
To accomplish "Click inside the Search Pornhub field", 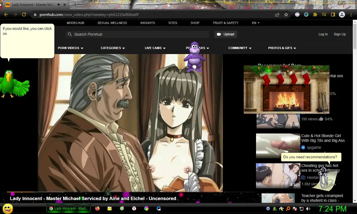I will tap(137, 34).
